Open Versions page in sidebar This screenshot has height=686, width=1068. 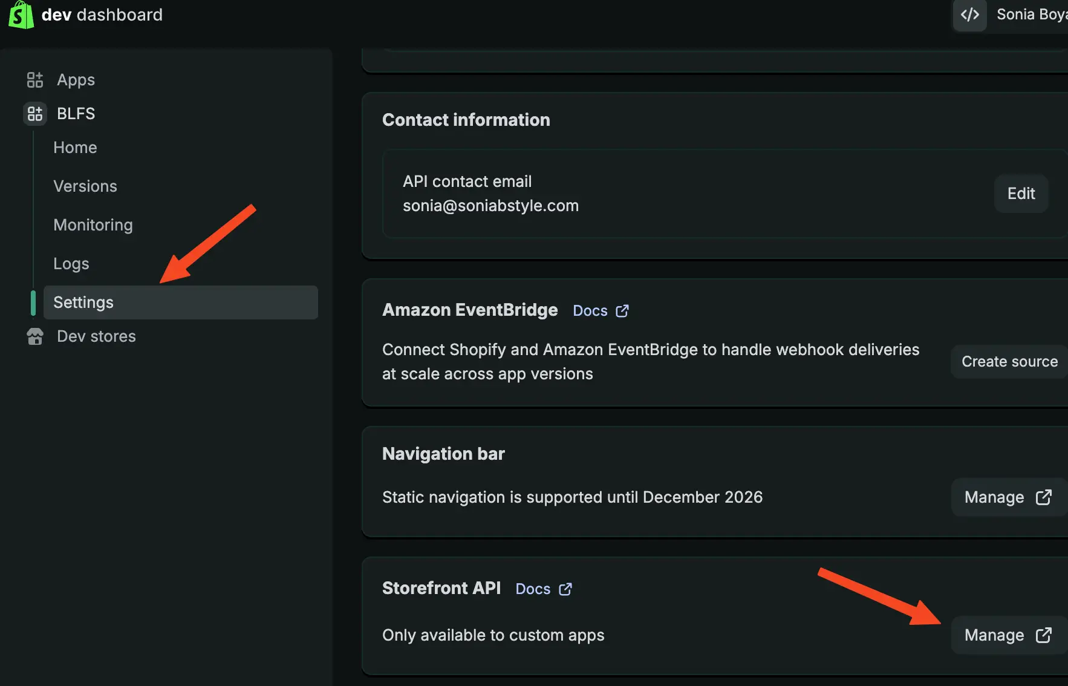tap(85, 186)
